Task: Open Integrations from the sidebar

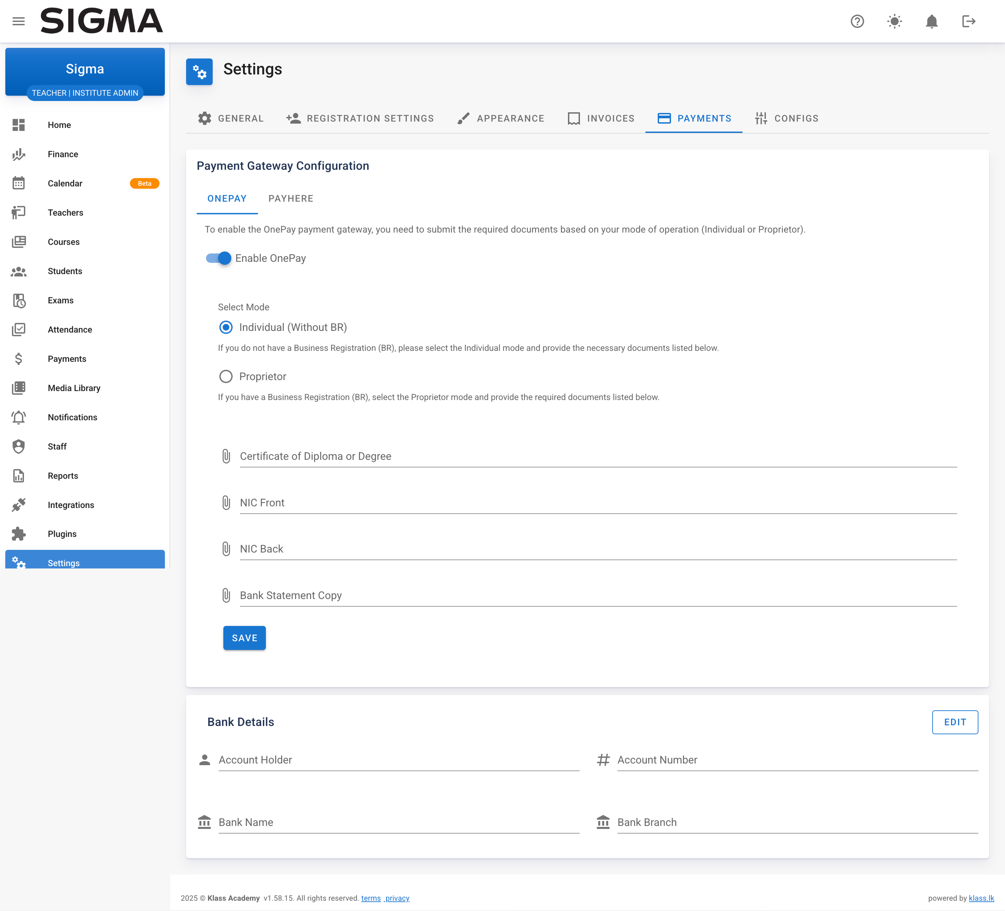Action: click(71, 505)
